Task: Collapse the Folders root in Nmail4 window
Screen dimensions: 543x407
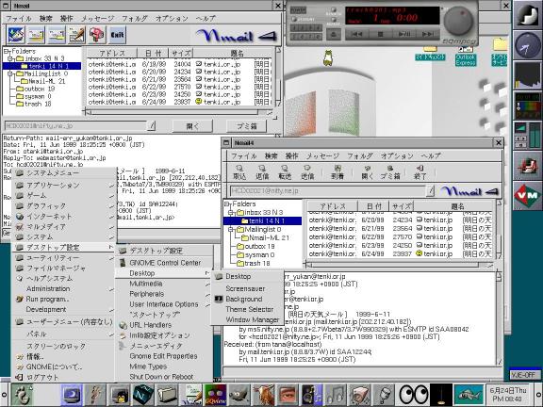Action: pyautogui.click(x=227, y=203)
